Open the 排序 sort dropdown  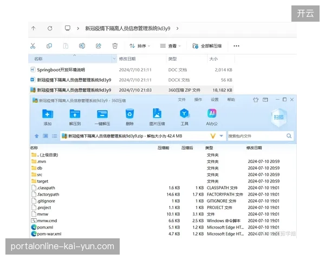140,46
